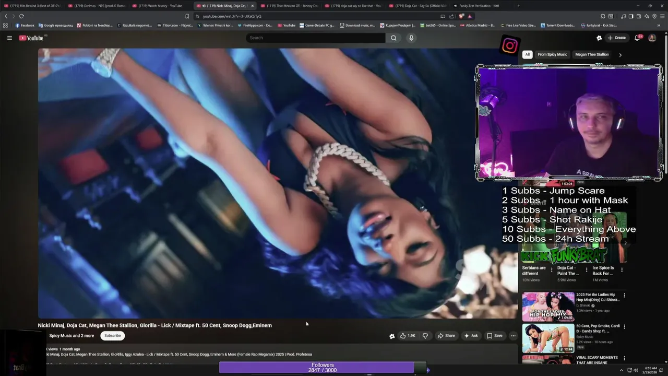Open Brave Wallet icon

click(x=639, y=16)
